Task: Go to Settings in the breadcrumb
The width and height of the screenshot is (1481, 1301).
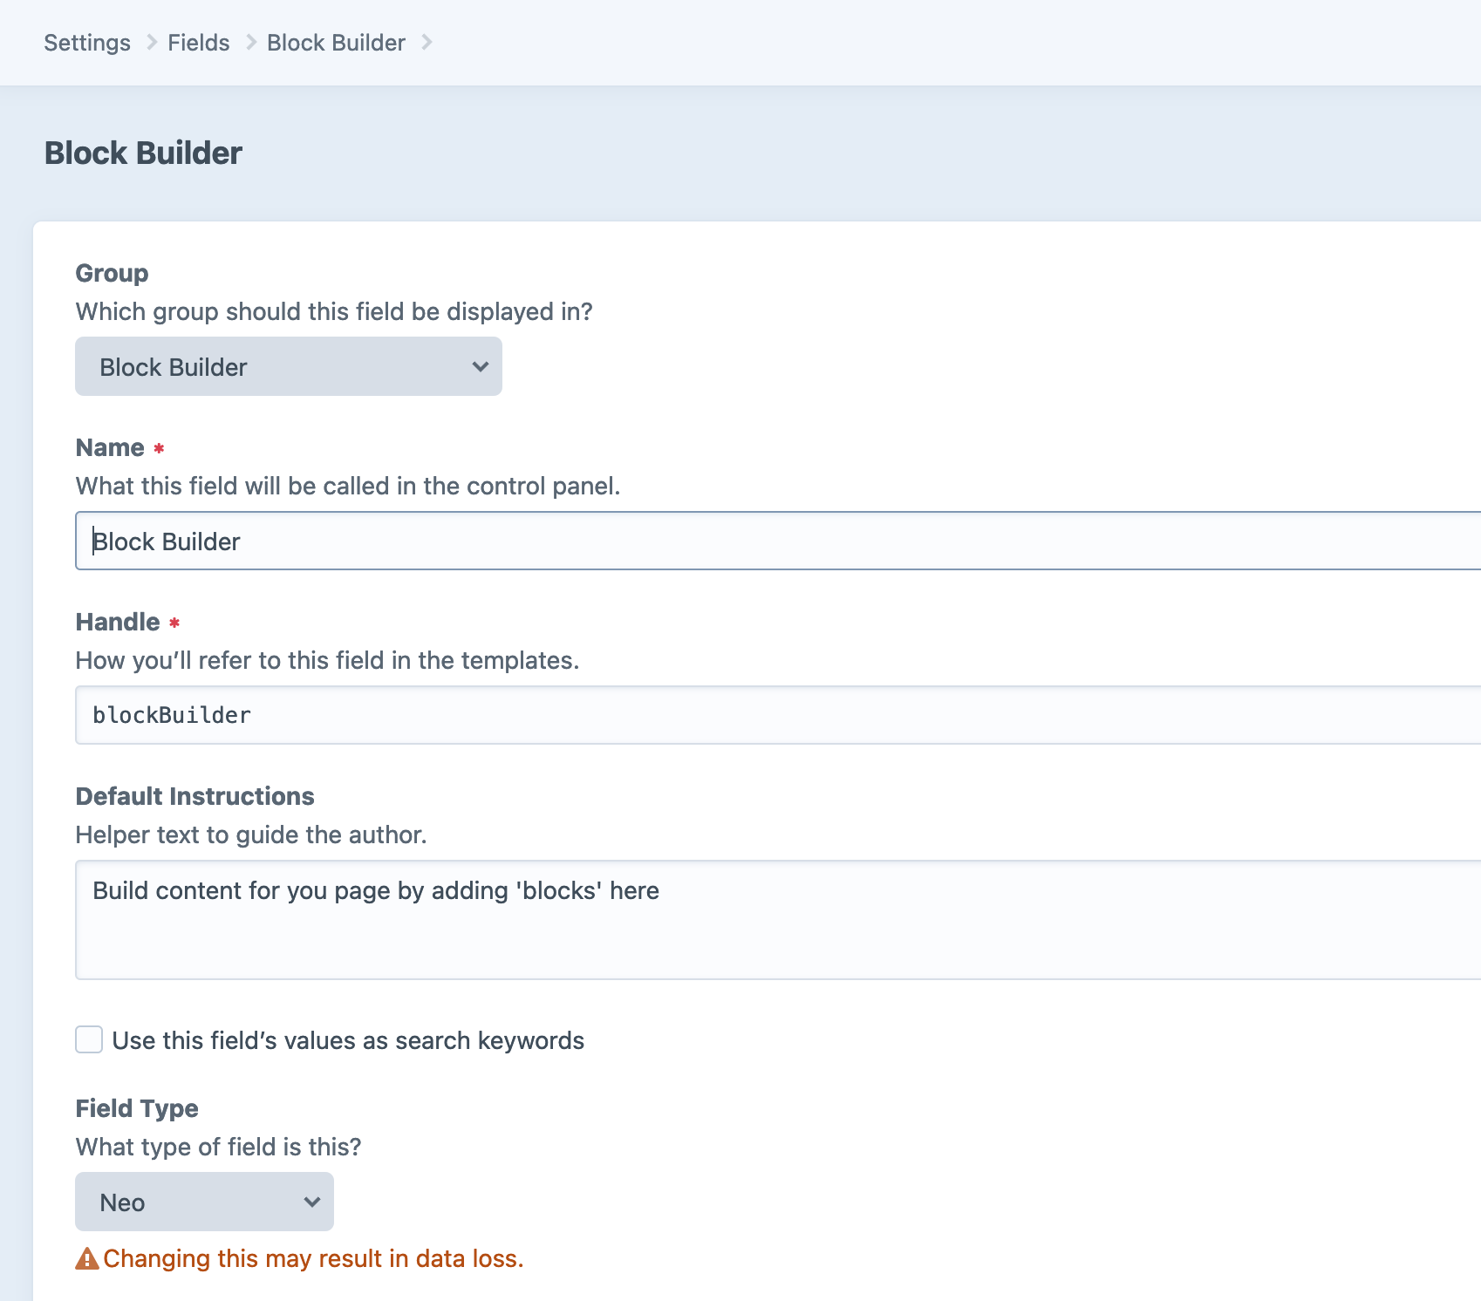Action: [x=87, y=43]
